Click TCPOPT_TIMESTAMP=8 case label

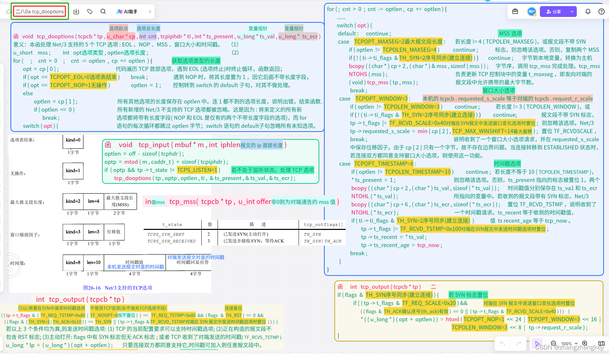(x=384, y=164)
